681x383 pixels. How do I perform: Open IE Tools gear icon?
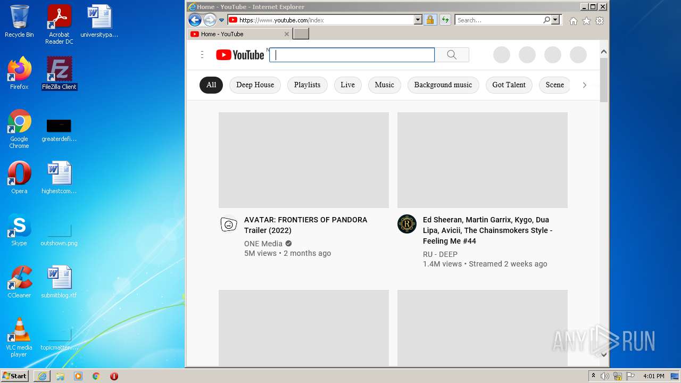(x=600, y=21)
